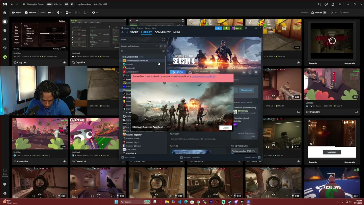Switch to the Steam COMMUNITY tab
364x205 pixels.
coord(162,32)
